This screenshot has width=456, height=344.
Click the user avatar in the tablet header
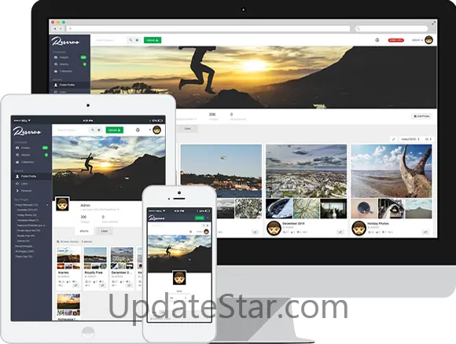click(x=156, y=130)
